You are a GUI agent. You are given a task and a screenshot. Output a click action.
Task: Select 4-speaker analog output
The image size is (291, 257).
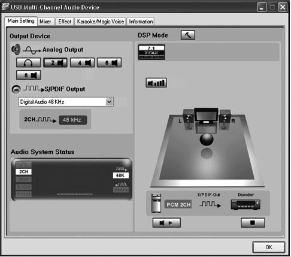coord(82,63)
